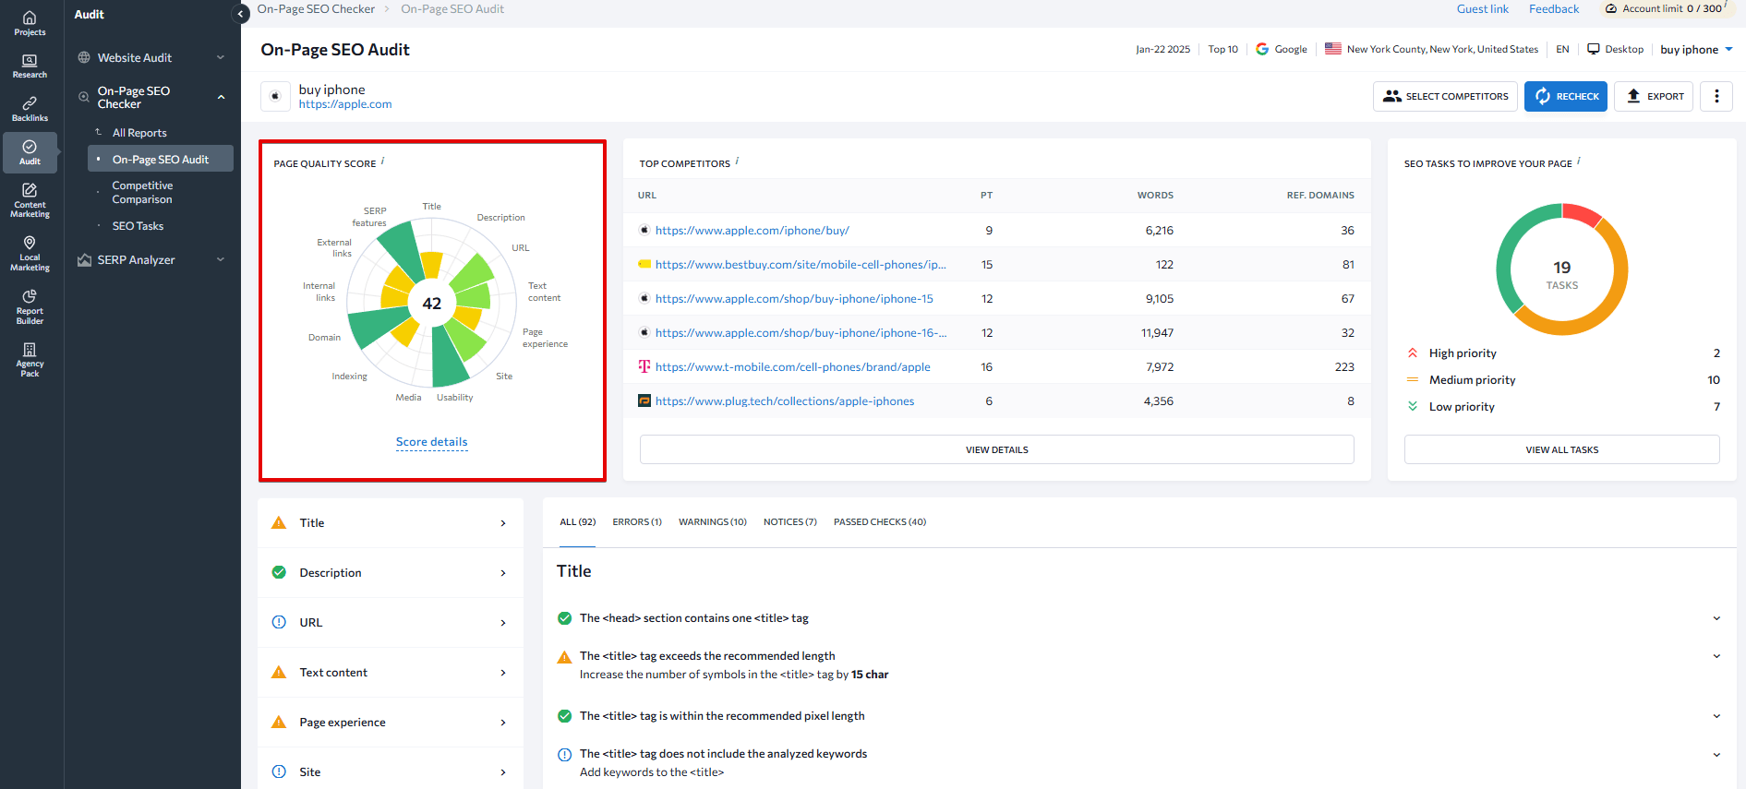Click info icon next to Page Quality Score
This screenshot has height=789, width=1746.
pos(383,161)
